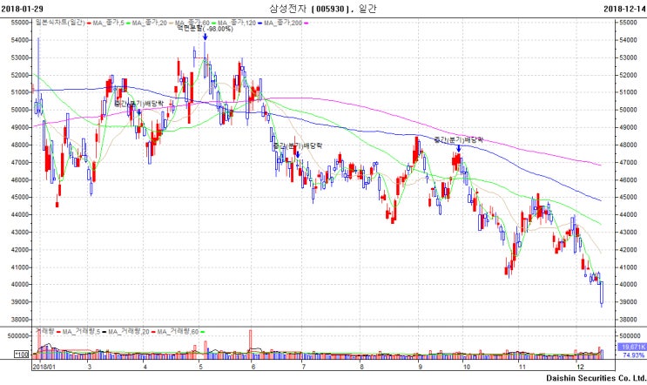The height and width of the screenshot is (385, 647).
Task: Click the 38000 label on right price axis
Action: [628, 320]
